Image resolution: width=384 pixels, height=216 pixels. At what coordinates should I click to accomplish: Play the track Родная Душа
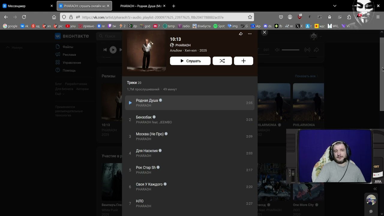[x=190, y=103]
